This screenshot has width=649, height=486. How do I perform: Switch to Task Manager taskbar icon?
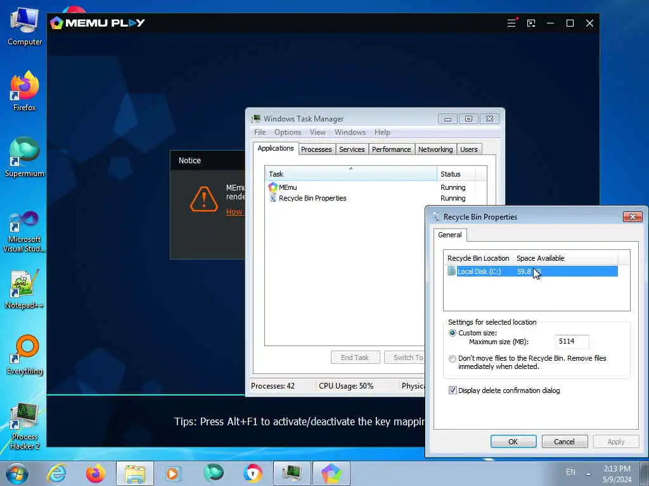pyautogui.click(x=292, y=473)
